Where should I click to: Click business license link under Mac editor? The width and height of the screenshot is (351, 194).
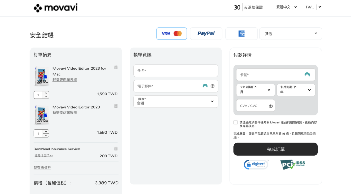(65, 80)
